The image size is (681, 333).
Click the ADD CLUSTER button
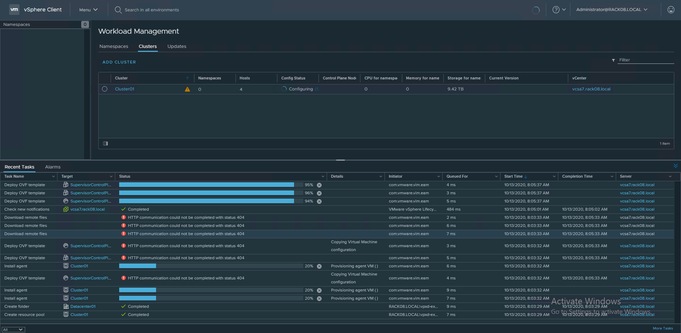[x=119, y=62]
